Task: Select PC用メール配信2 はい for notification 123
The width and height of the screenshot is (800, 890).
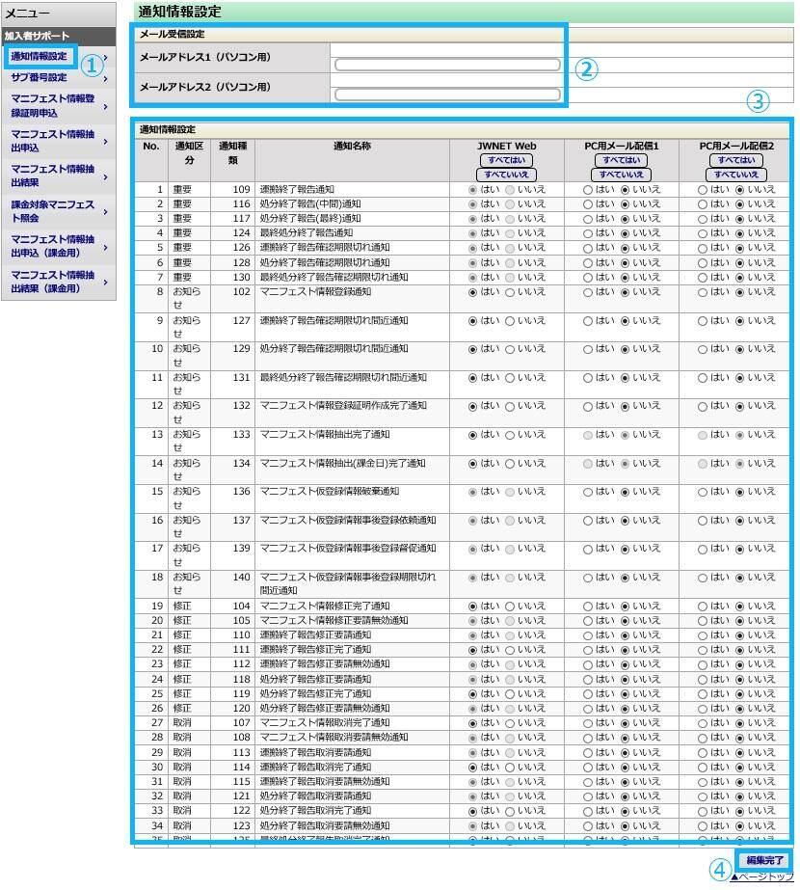Action: [x=702, y=826]
